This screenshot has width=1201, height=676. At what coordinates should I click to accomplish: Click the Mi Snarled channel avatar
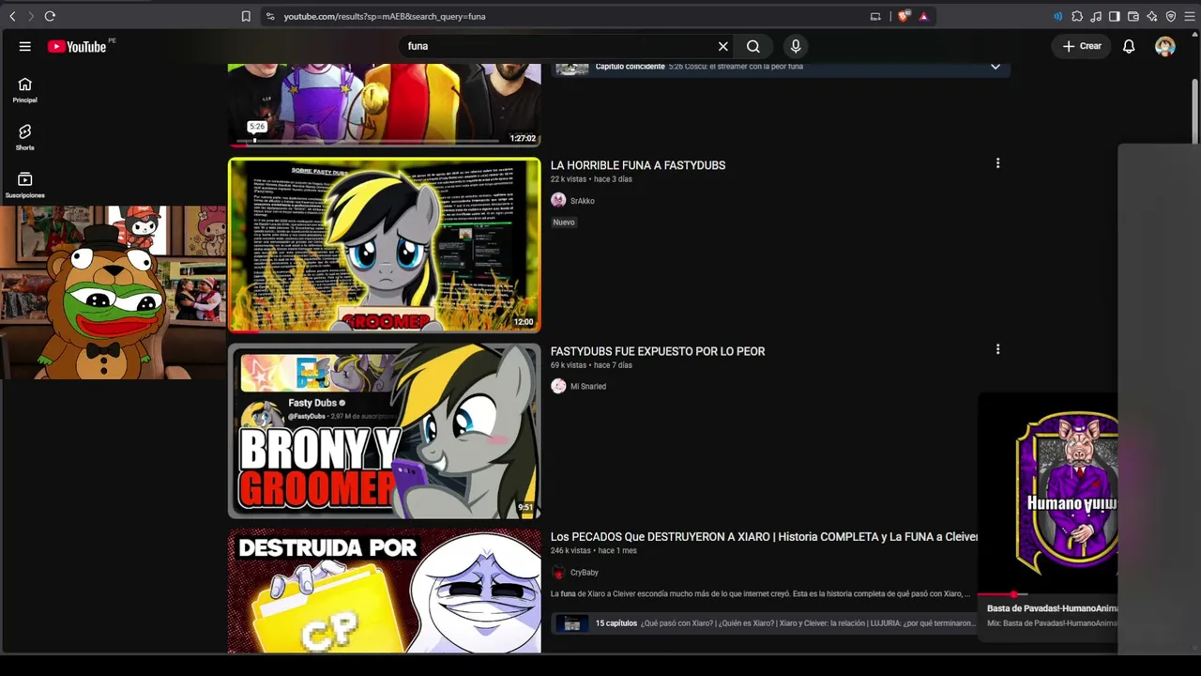(558, 386)
